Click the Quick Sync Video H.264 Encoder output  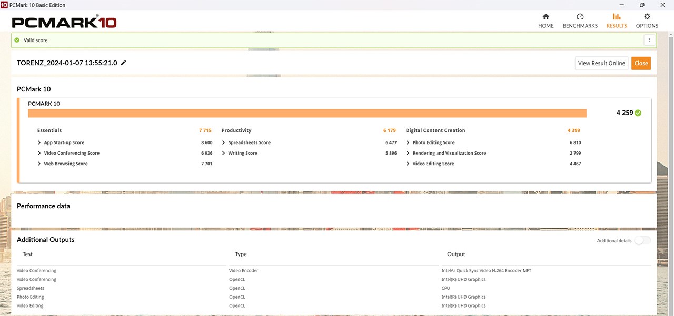coord(487,271)
